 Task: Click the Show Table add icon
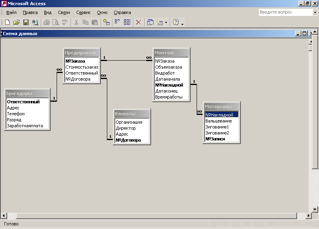tap(106, 22)
